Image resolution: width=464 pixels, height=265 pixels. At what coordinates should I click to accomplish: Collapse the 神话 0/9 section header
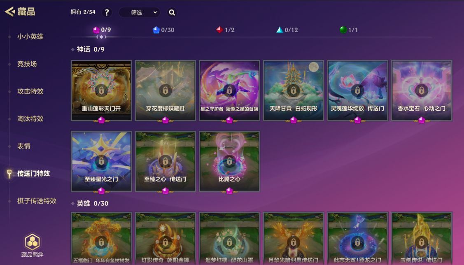click(88, 49)
